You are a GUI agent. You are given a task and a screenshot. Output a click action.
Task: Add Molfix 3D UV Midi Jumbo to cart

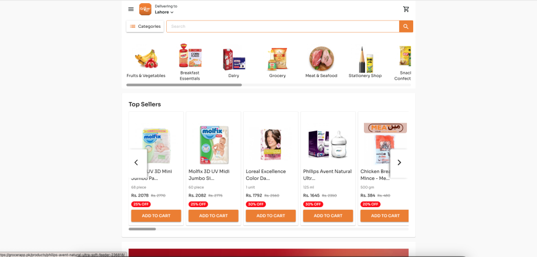pyautogui.click(x=213, y=216)
